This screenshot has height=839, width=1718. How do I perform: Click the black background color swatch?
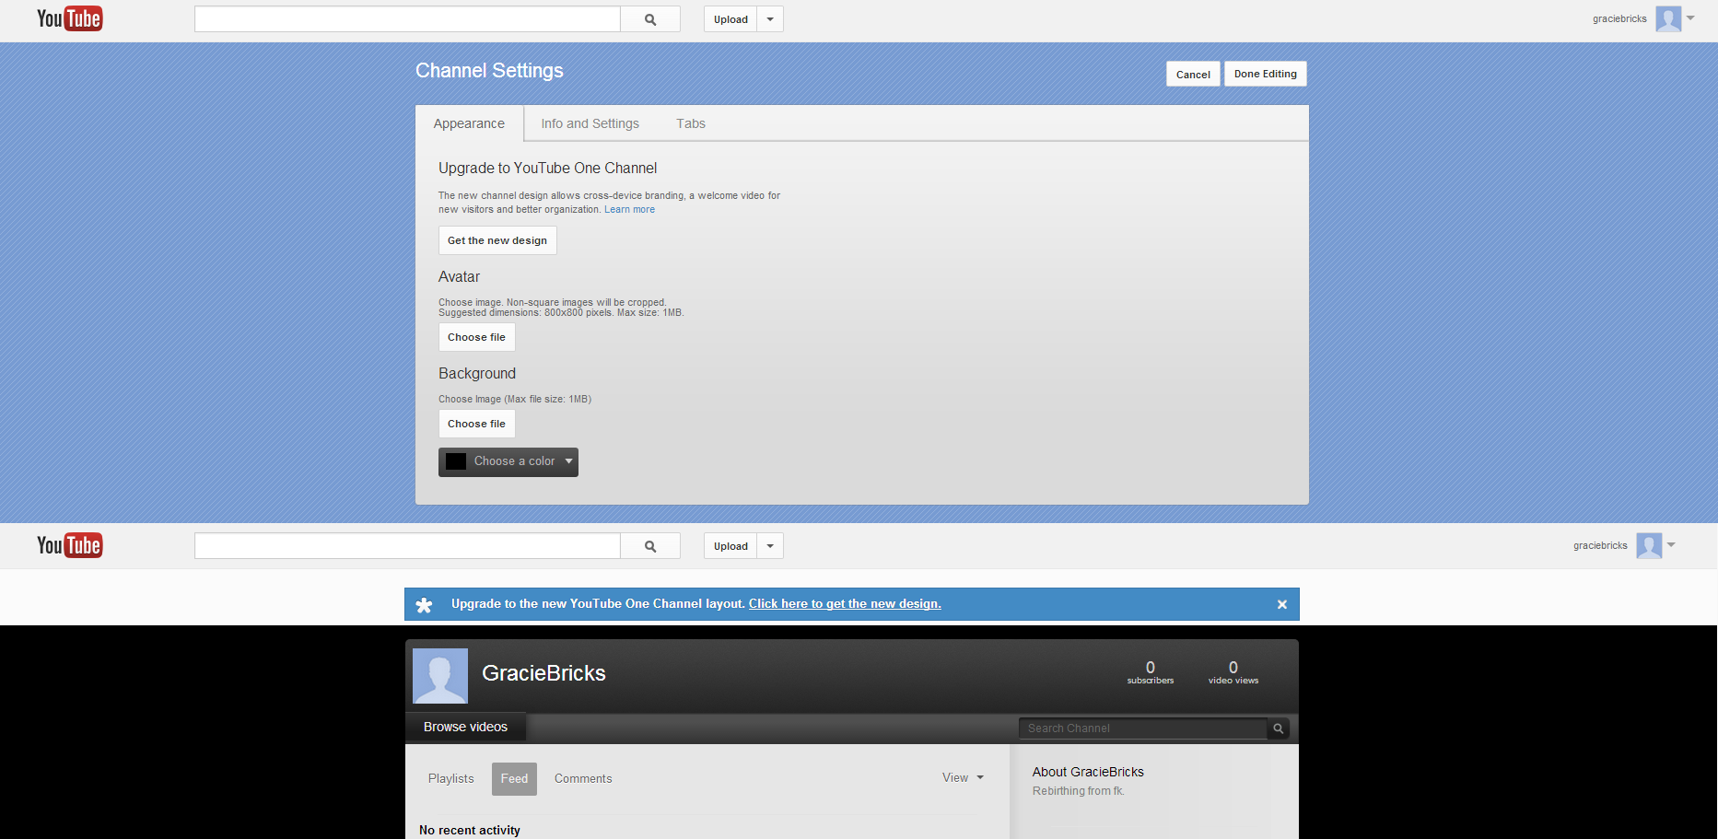(456, 461)
